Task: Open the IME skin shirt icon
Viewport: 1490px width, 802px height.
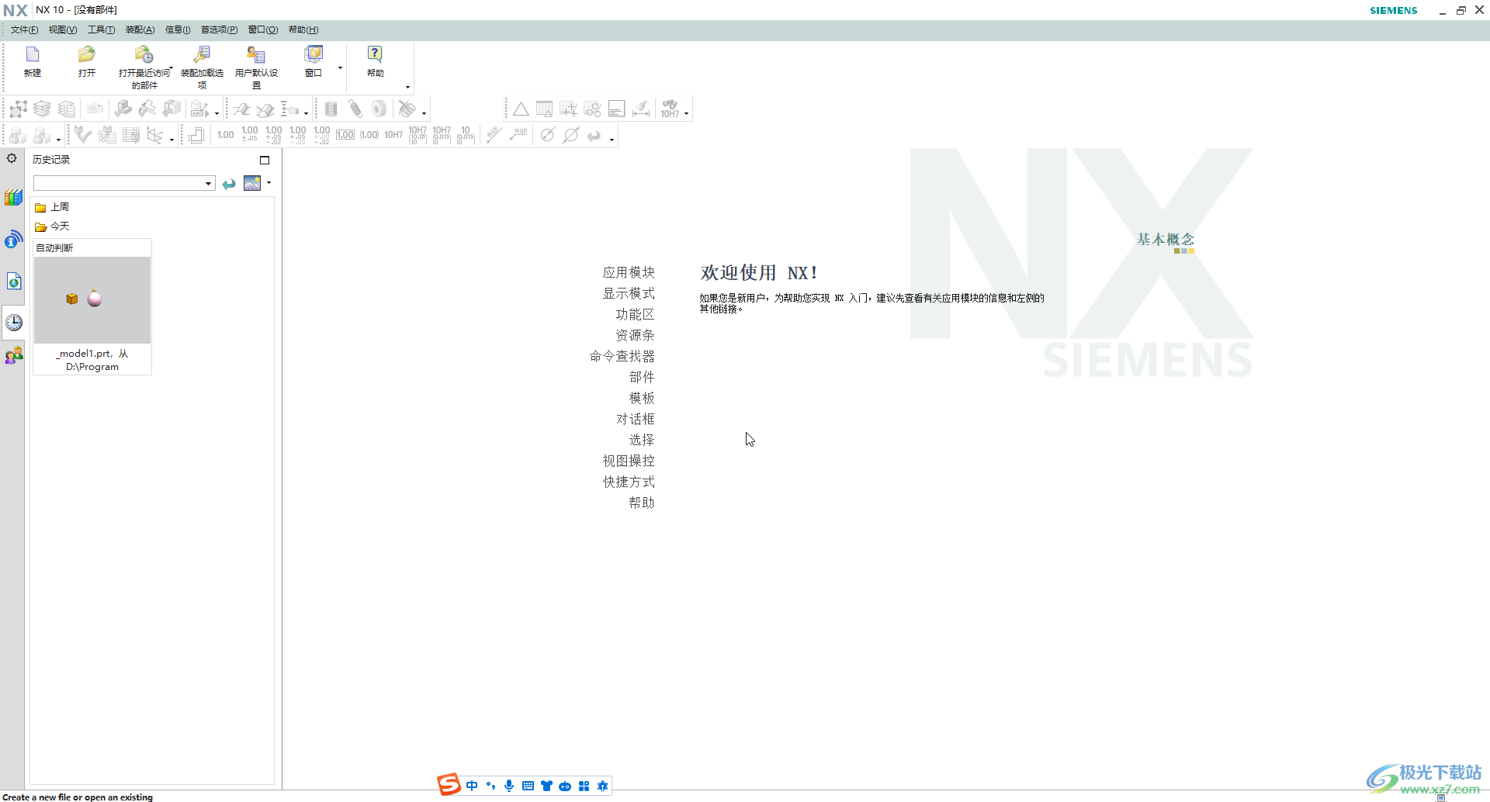Action: [x=546, y=786]
